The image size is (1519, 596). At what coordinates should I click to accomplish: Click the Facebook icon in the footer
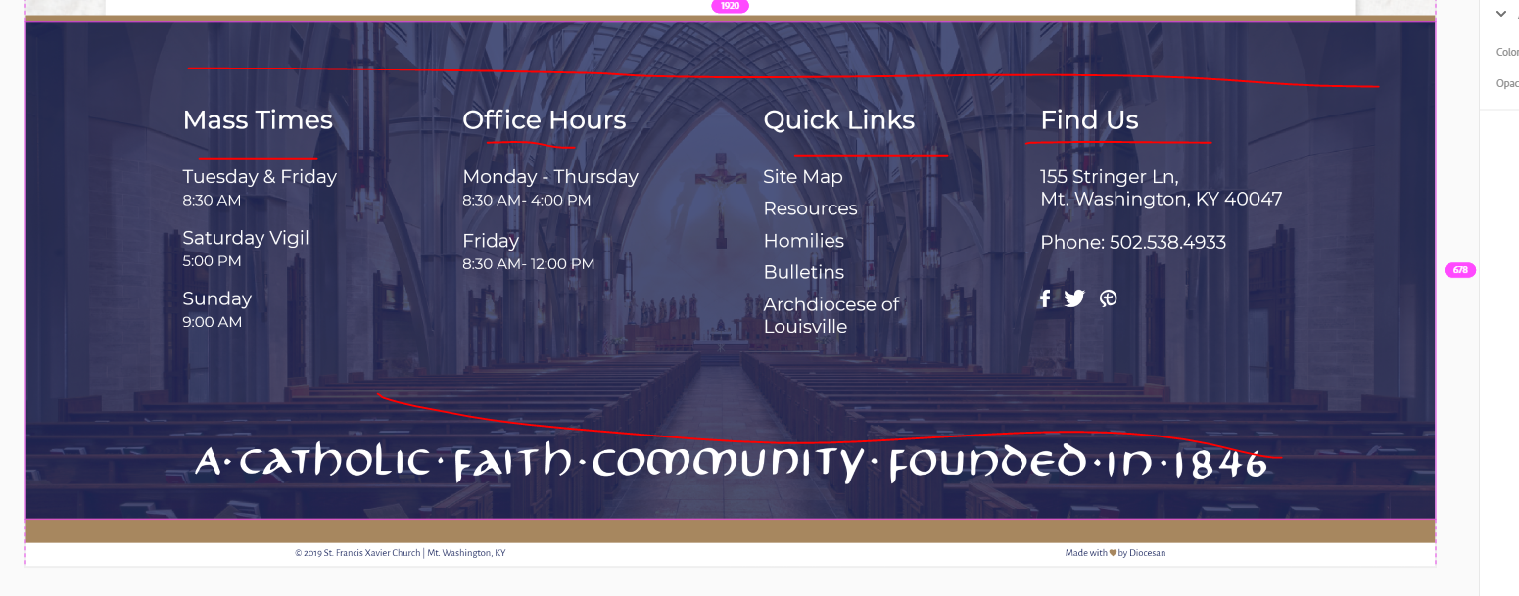[1045, 298]
